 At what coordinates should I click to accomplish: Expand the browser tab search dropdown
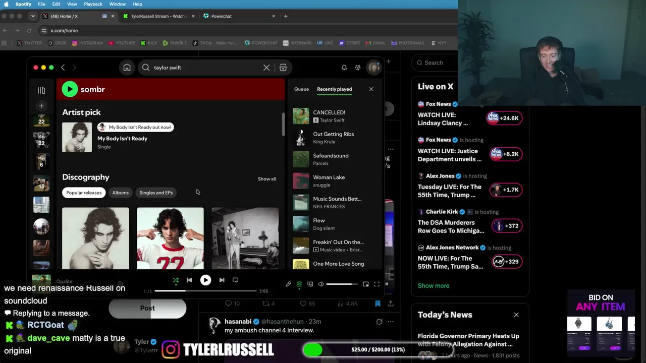pyautogui.click(x=33, y=16)
